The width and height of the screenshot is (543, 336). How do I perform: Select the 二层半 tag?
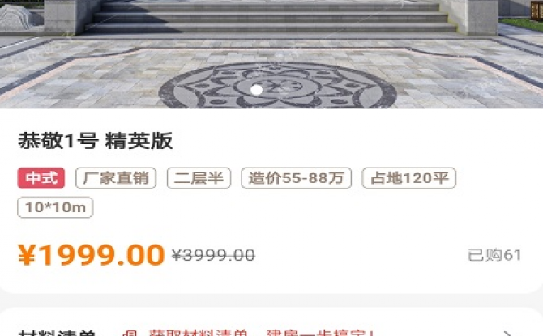click(199, 178)
